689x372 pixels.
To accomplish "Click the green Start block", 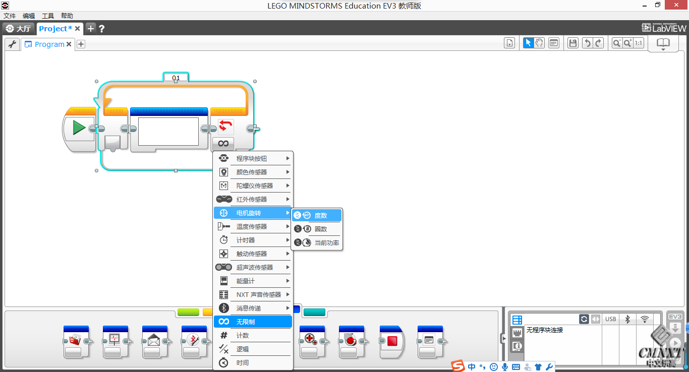I will pyautogui.click(x=79, y=128).
